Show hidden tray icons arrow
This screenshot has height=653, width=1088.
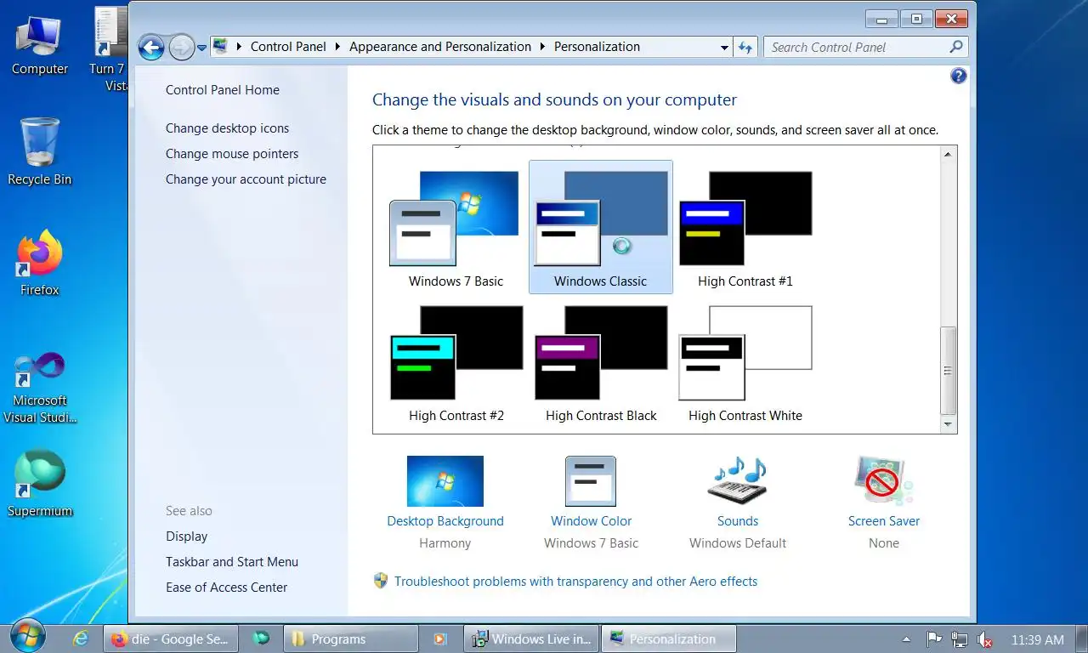click(907, 639)
